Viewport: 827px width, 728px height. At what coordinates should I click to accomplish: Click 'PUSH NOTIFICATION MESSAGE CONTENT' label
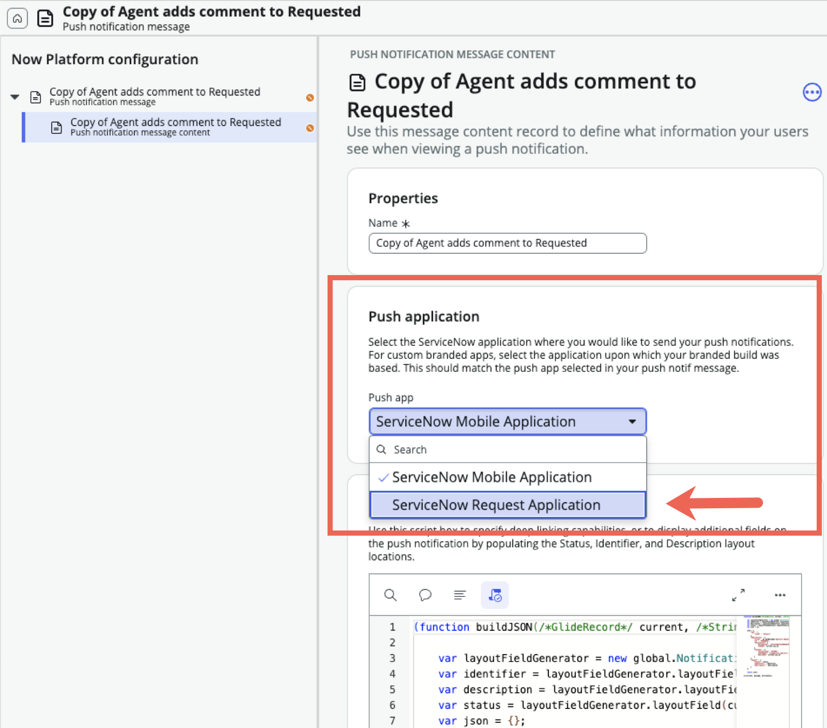(x=452, y=54)
